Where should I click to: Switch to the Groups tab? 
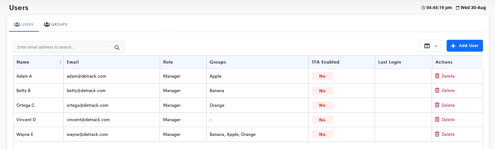[x=56, y=24]
